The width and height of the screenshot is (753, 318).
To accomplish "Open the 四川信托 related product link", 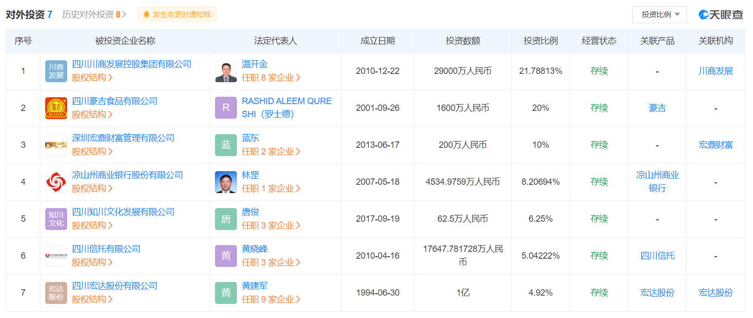I will tap(657, 256).
